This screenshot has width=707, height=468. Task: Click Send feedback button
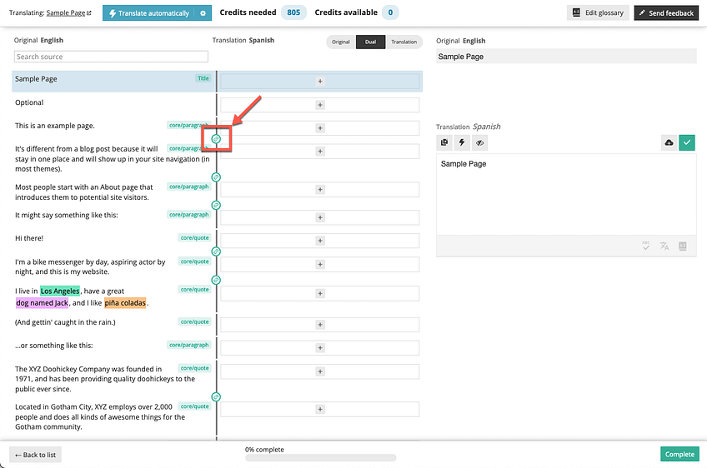tap(666, 13)
